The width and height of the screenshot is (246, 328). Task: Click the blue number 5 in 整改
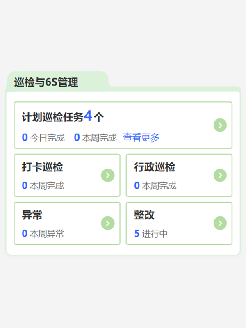pyautogui.click(x=137, y=234)
